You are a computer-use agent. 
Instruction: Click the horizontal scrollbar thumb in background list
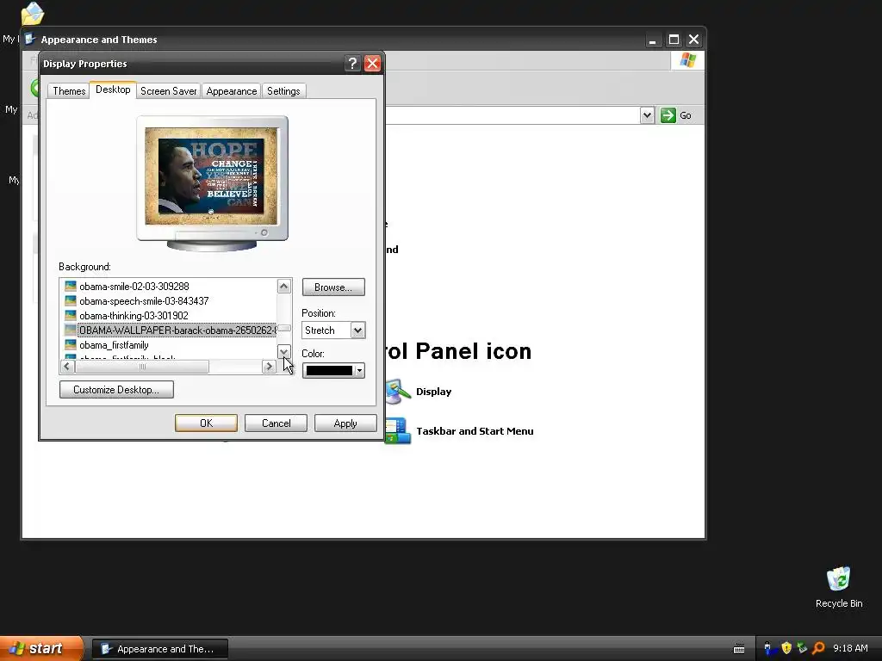pos(142,367)
